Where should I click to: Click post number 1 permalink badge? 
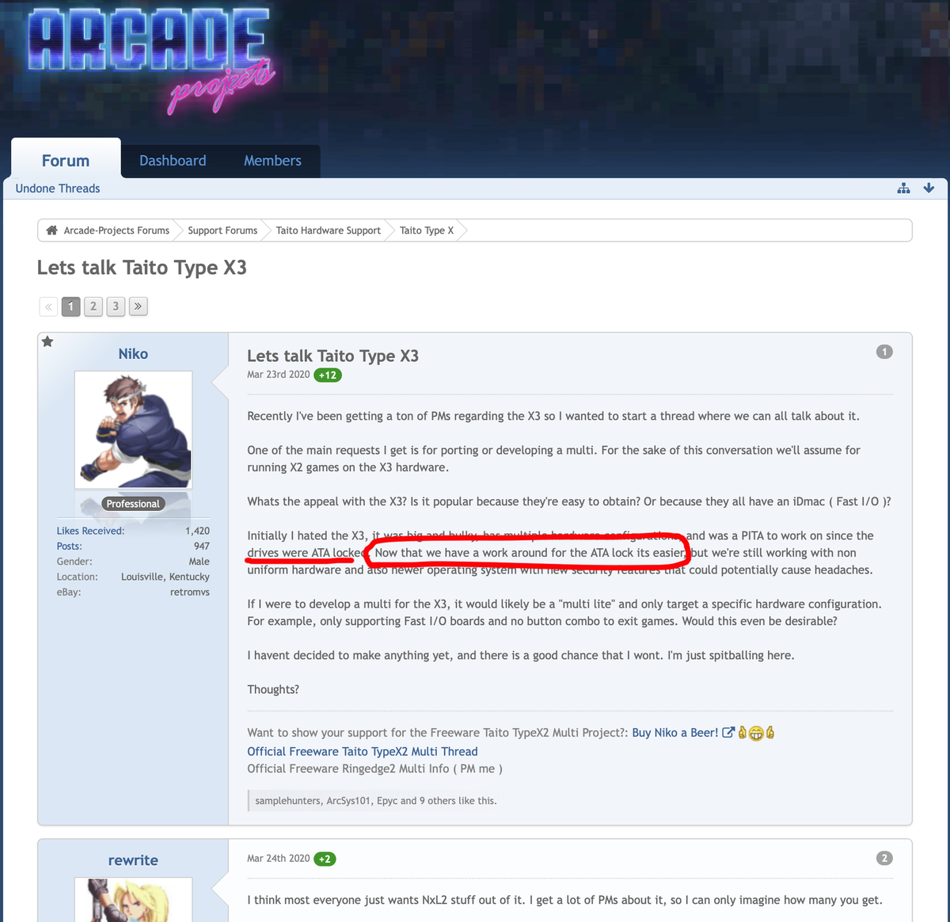(884, 352)
